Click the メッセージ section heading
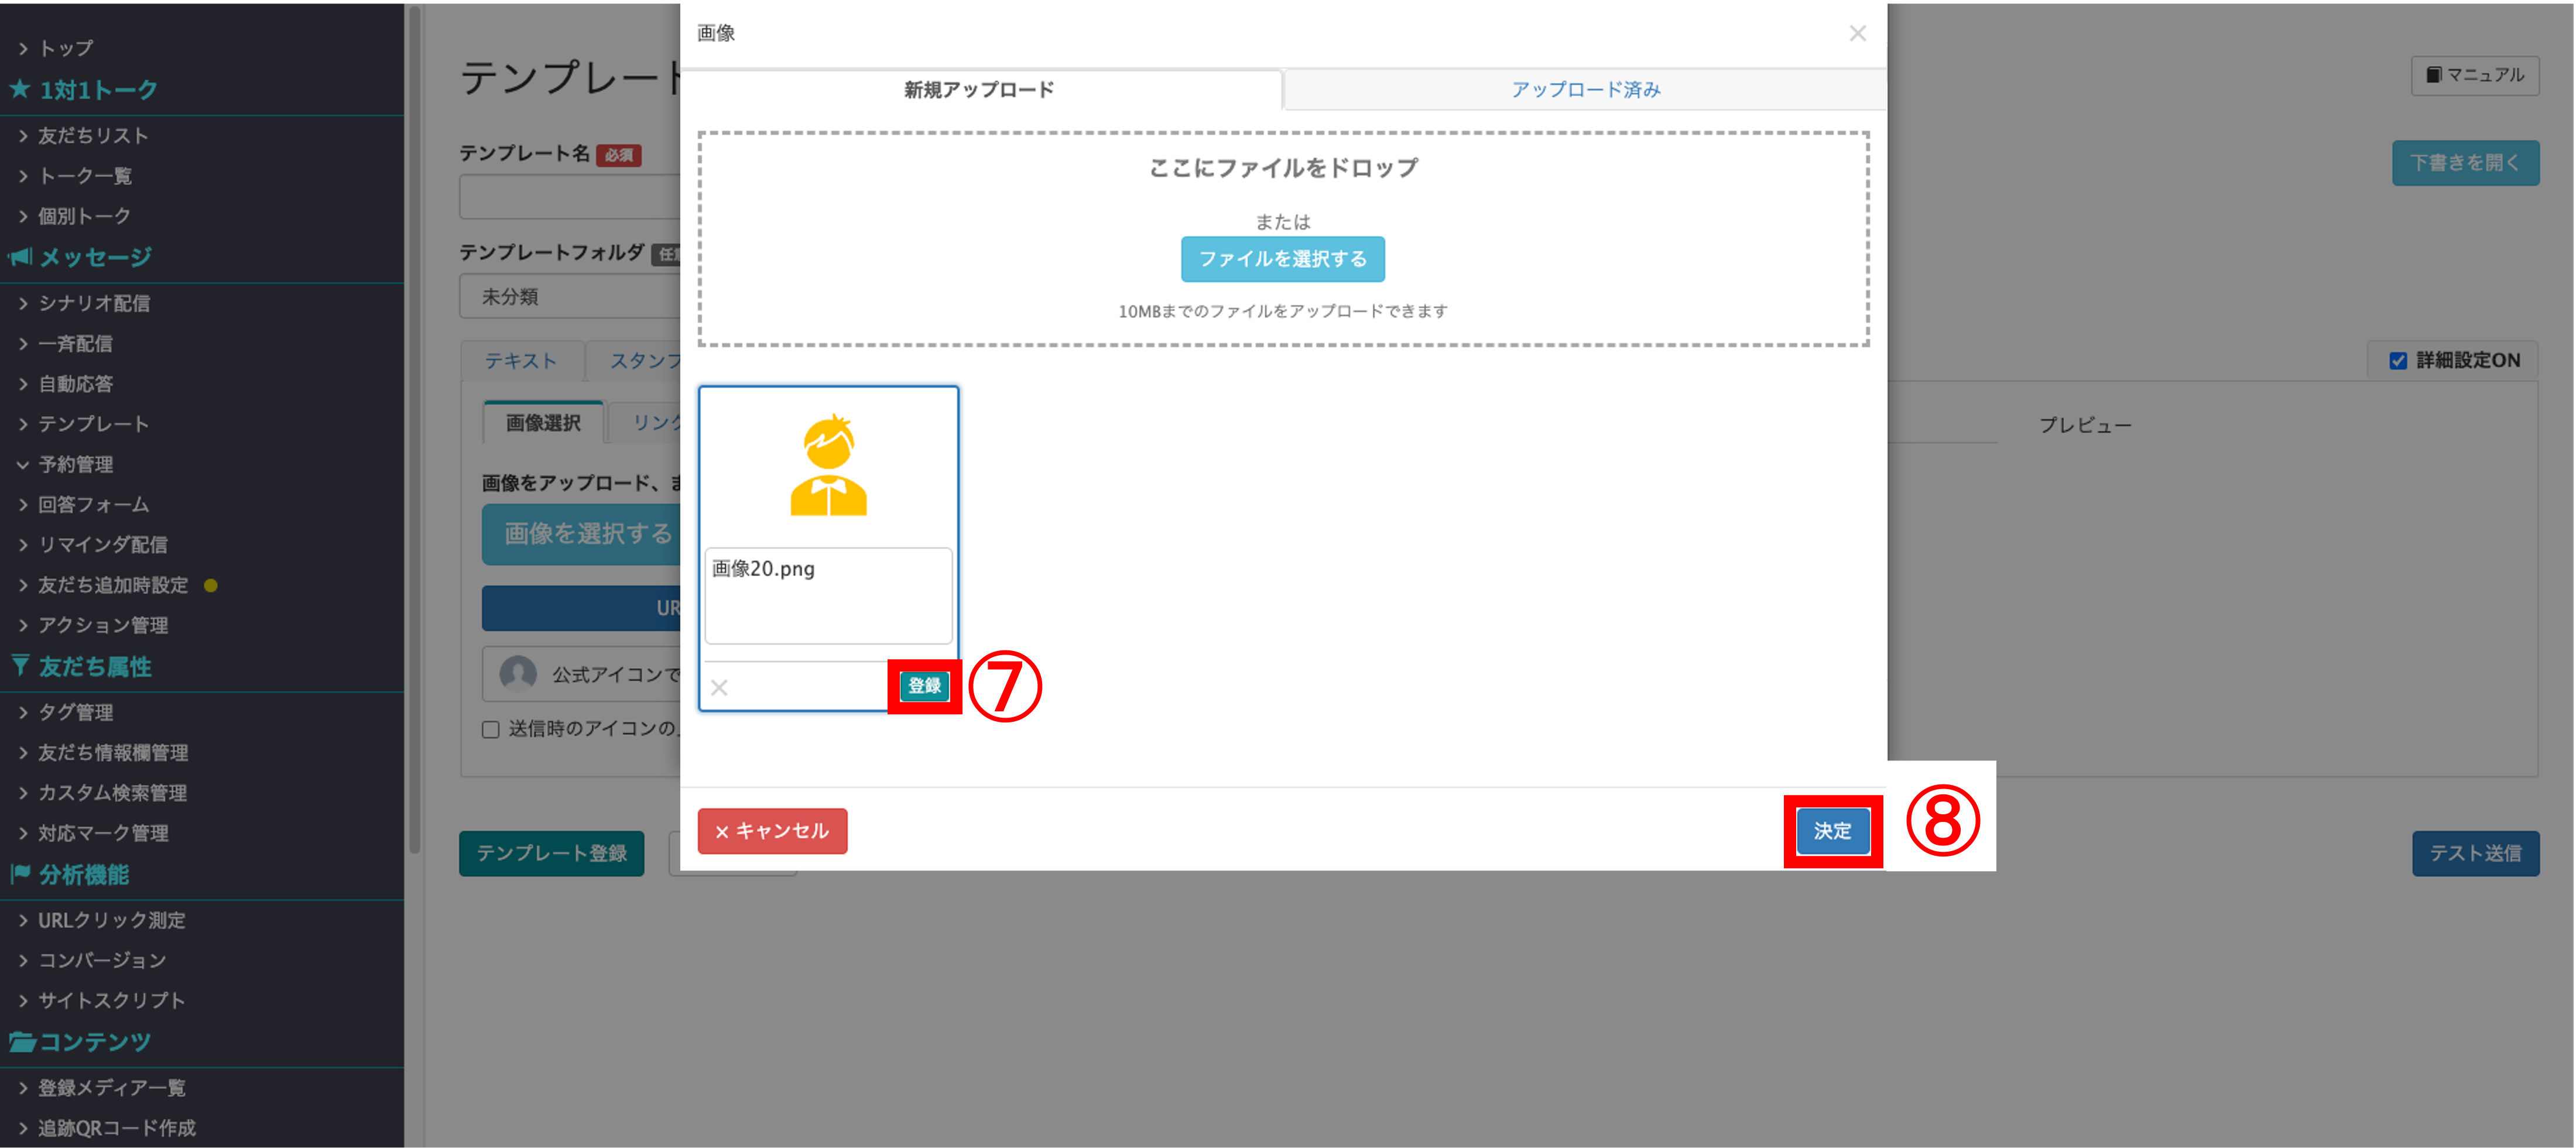This screenshot has height=1148, width=2576. (95, 257)
